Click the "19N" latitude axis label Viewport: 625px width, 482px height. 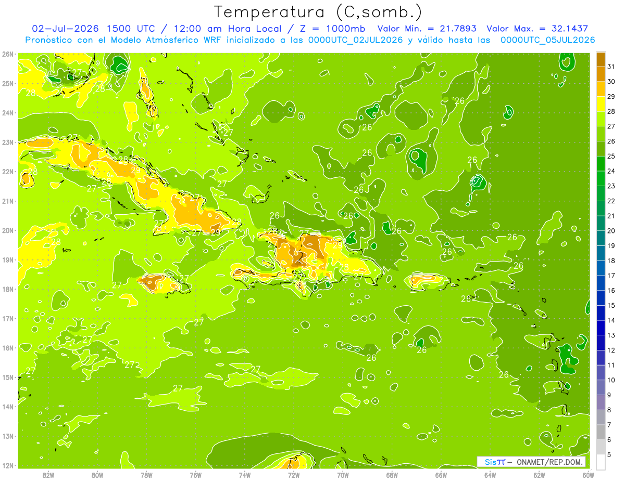7,259
